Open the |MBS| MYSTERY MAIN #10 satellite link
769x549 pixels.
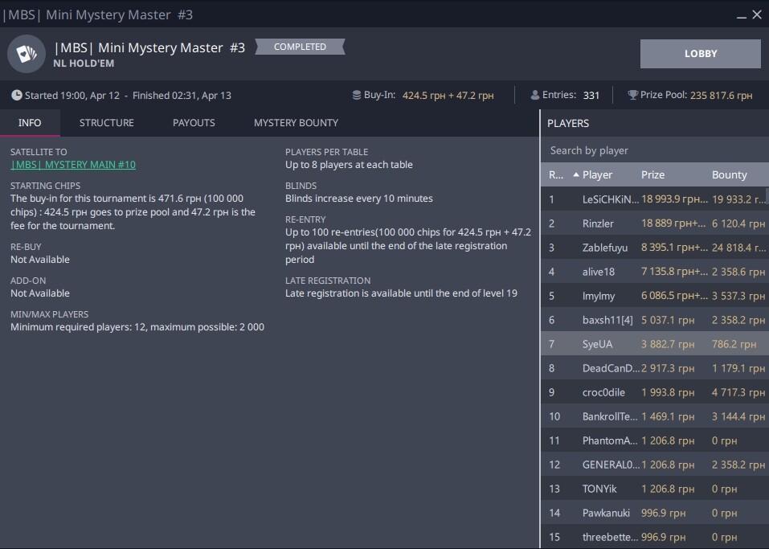(x=73, y=165)
